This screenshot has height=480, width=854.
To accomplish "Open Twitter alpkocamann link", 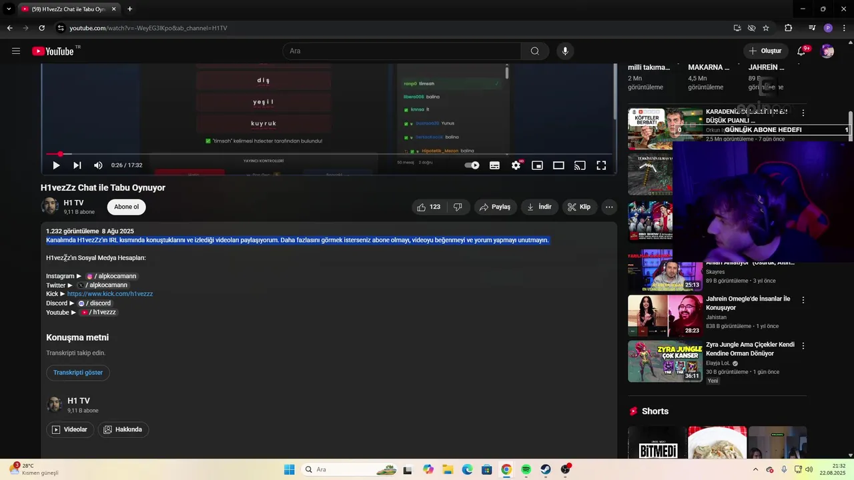I will point(102,285).
